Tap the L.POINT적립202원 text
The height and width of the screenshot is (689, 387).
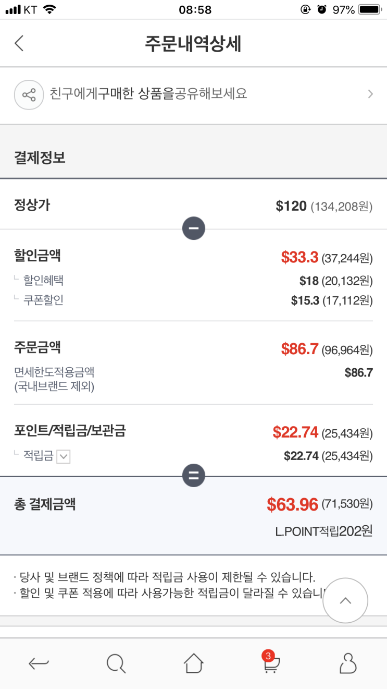click(x=324, y=531)
